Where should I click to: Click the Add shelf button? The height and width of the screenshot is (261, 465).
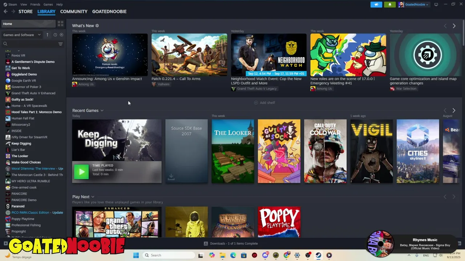(x=264, y=103)
